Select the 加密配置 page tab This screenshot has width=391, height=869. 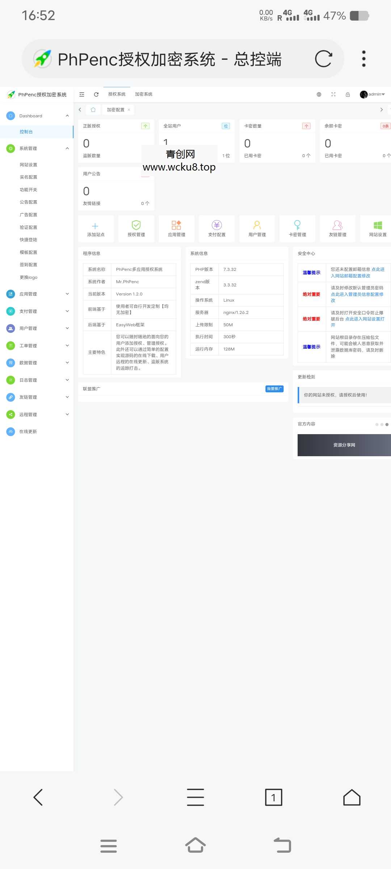coord(115,110)
